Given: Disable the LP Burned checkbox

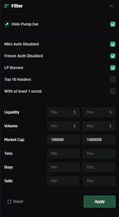Looking at the screenshot, I should pyautogui.click(x=113, y=68).
